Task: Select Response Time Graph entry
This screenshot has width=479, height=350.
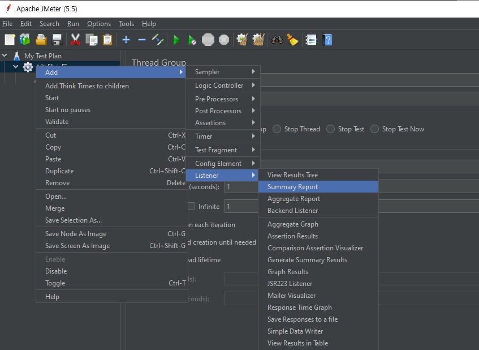Action: point(318,307)
